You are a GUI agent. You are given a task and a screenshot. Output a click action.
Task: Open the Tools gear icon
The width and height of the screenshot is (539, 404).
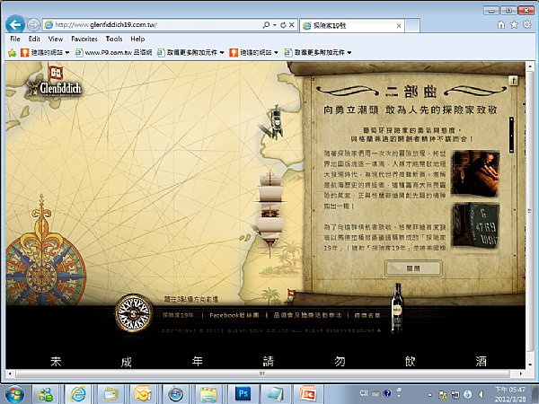526,25
